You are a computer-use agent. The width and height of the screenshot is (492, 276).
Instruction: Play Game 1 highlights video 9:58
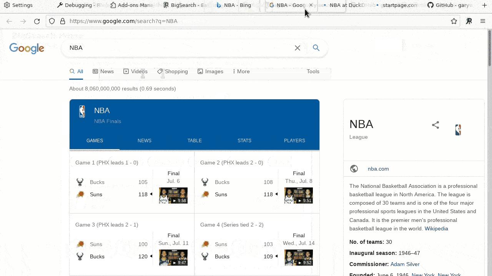(173, 195)
